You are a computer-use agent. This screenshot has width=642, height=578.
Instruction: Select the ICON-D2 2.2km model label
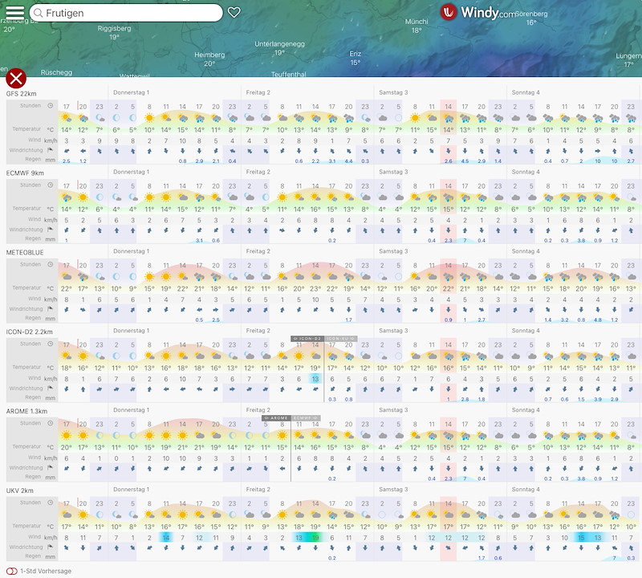(x=30, y=332)
